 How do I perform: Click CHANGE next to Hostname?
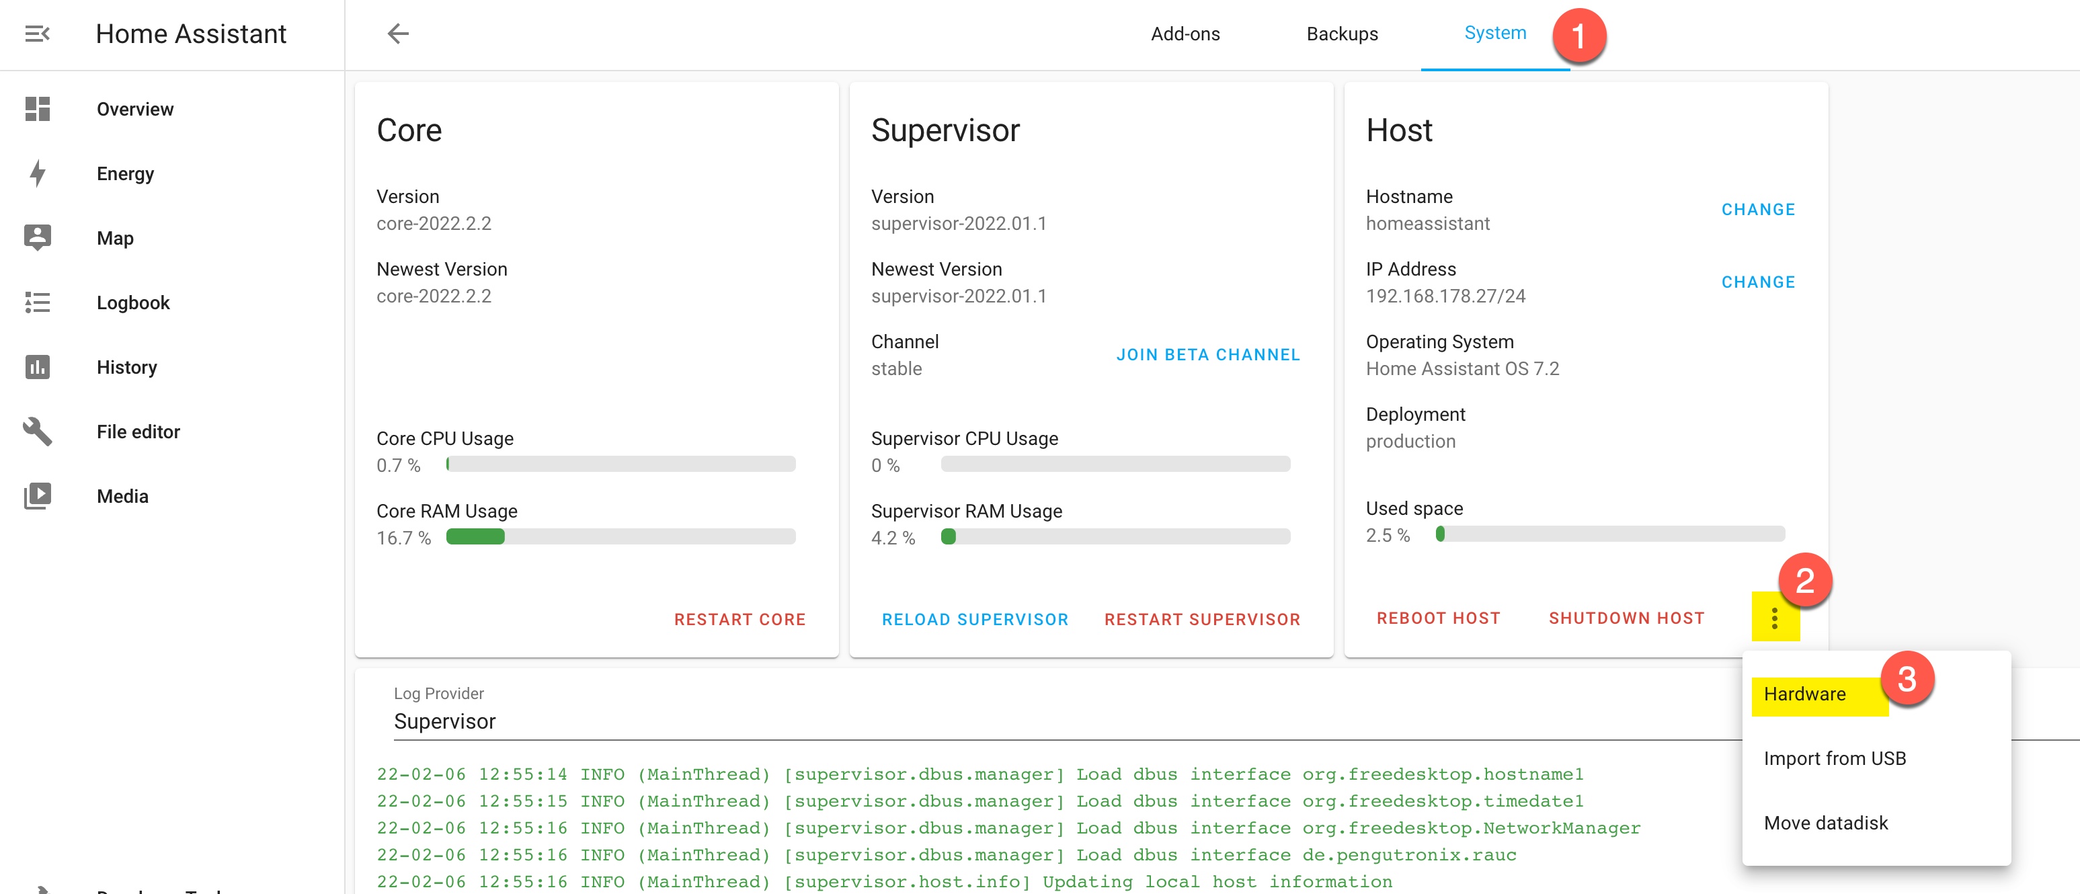[x=1758, y=210]
